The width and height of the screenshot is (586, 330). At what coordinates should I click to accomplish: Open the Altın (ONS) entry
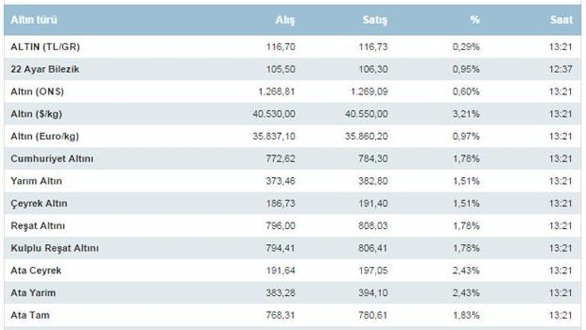coord(36,91)
